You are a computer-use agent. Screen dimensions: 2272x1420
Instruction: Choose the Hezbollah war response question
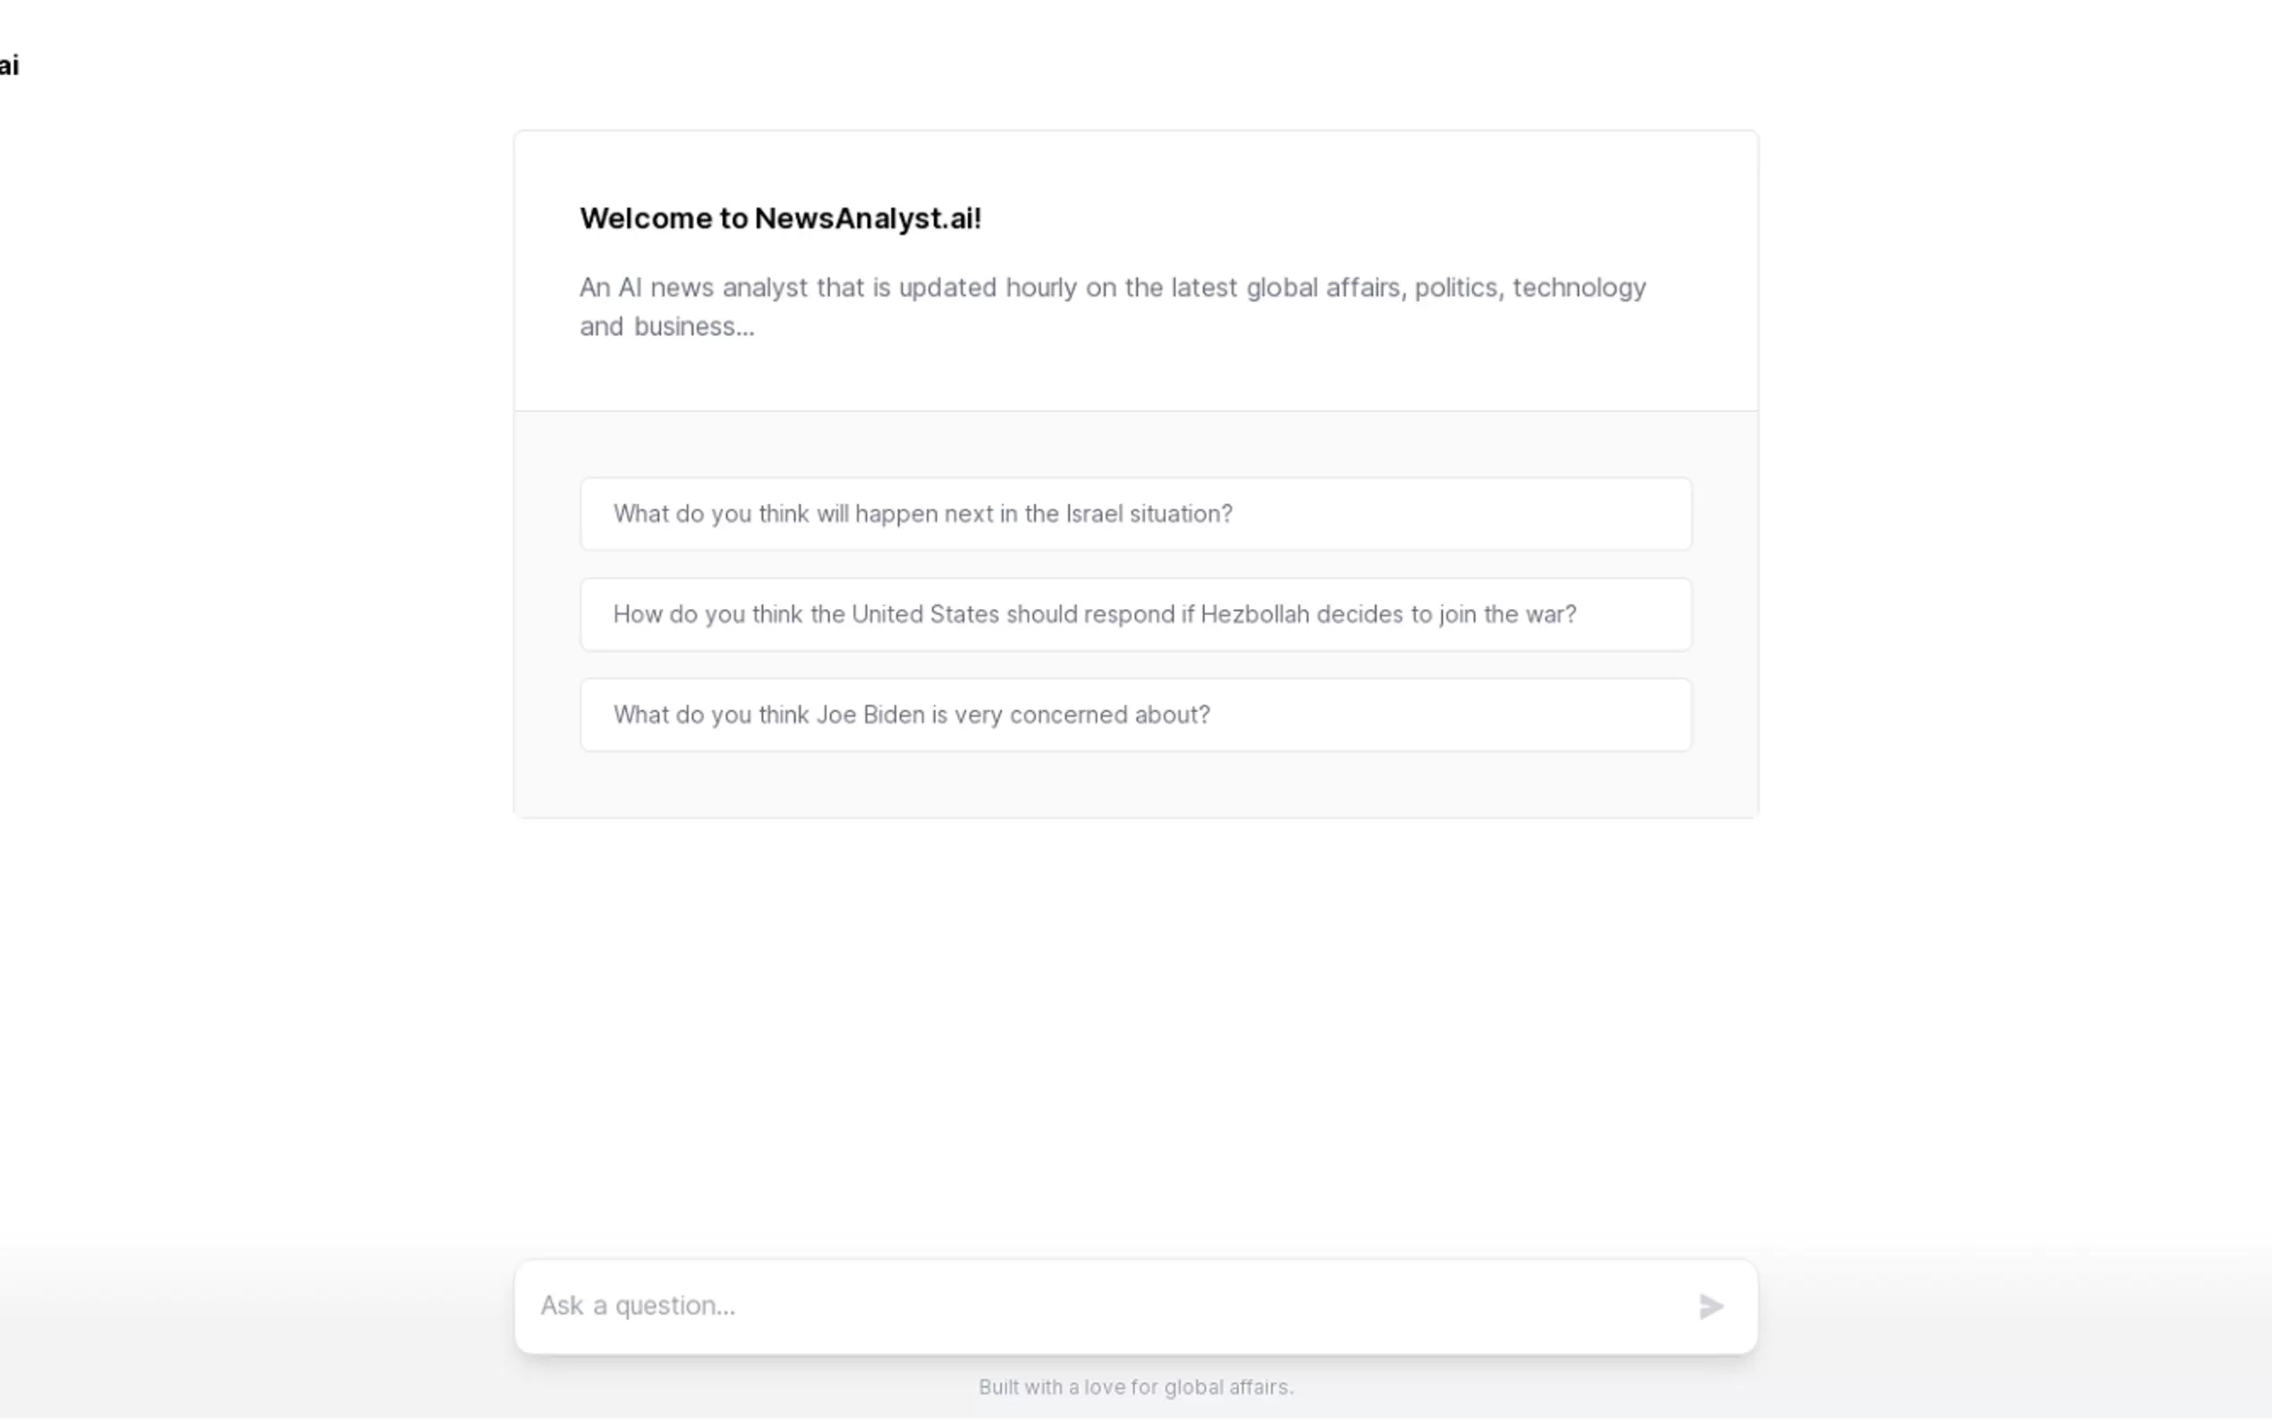coord(1135,614)
